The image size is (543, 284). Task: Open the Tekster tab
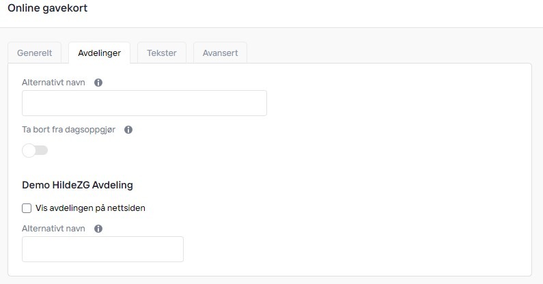pos(162,53)
